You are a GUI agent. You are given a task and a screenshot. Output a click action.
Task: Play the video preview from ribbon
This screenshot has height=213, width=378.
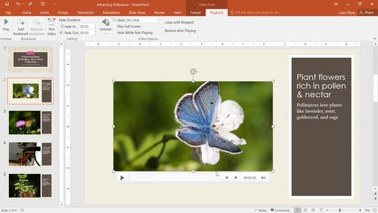[x=6, y=25]
